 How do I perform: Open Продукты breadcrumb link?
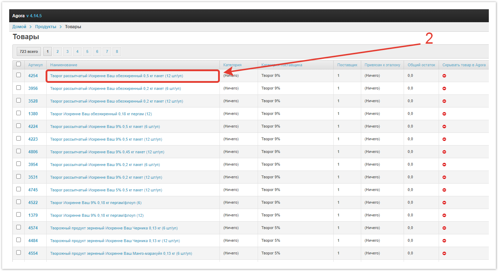46,27
